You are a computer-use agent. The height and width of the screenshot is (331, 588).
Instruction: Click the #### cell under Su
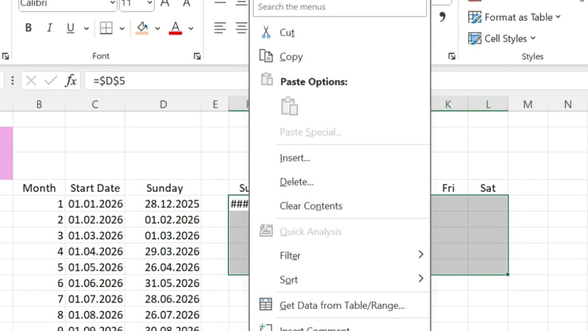239,204
